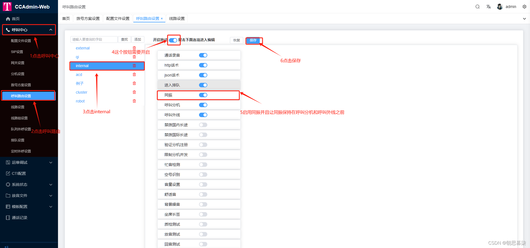Enable the 禁拨国际长途 switch

[203, 135]
